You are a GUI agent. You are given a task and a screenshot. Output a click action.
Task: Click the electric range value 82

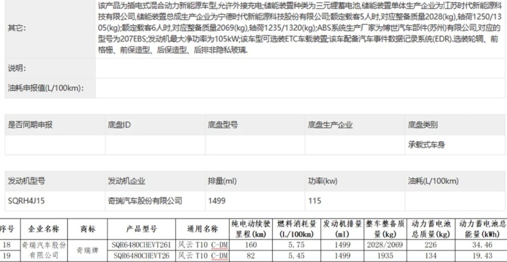pos(251,256)
